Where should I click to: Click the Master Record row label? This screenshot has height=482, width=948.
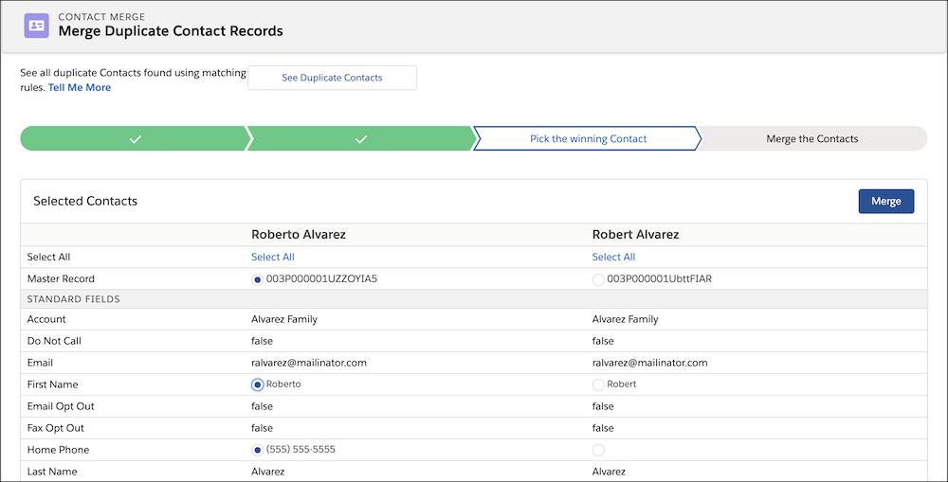(61, 279)
